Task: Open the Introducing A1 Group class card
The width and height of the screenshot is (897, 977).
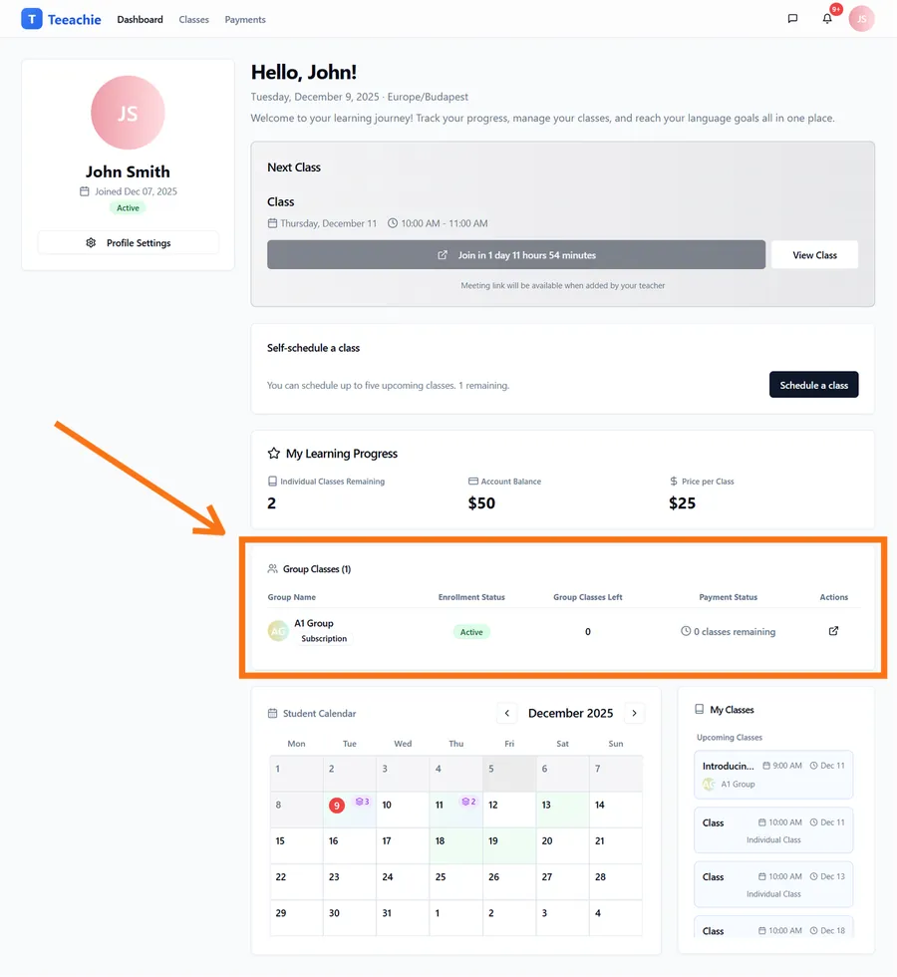Action: coord(773,775)
